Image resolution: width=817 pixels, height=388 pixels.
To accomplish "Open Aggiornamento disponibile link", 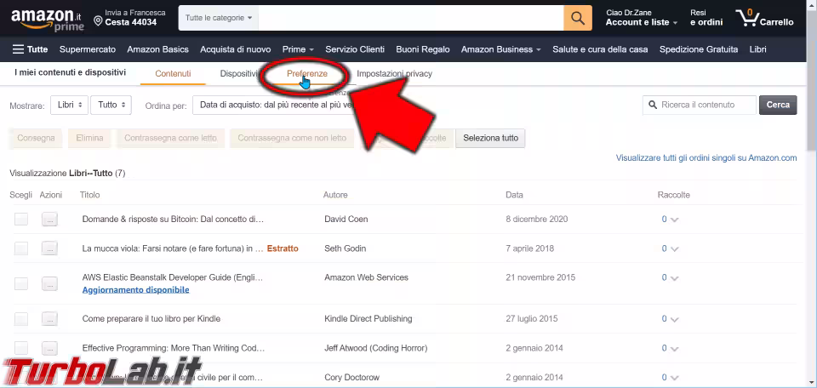I will pos(135,289).
